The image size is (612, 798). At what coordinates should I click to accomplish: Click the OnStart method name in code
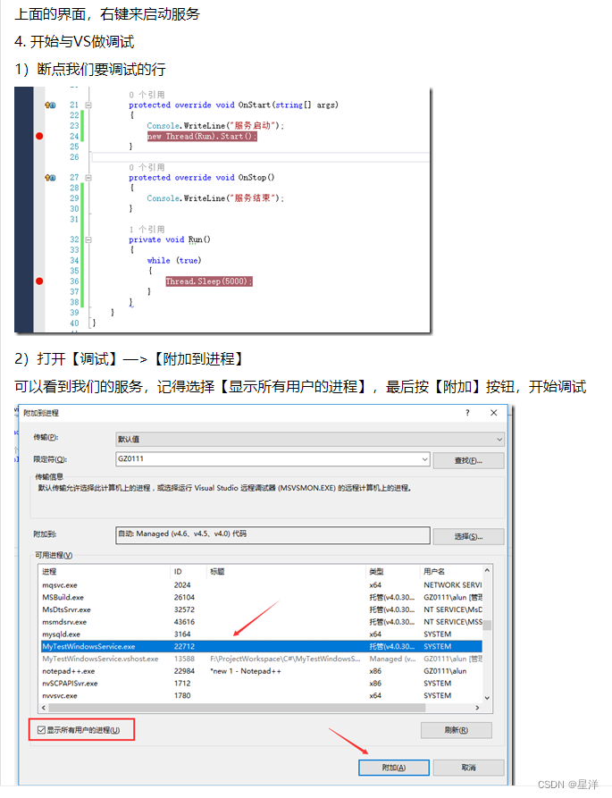pos(256,105)
